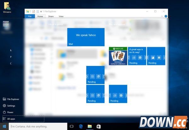Open File Explorer from Start menu list
The image size is (189, 130).
point(13,99)
